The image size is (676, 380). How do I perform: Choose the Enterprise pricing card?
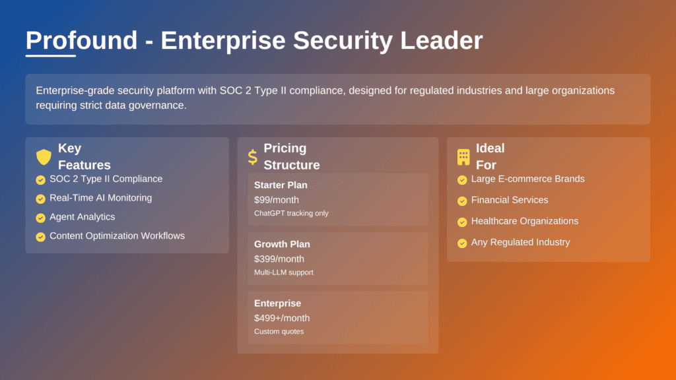[x=338, y=317]
